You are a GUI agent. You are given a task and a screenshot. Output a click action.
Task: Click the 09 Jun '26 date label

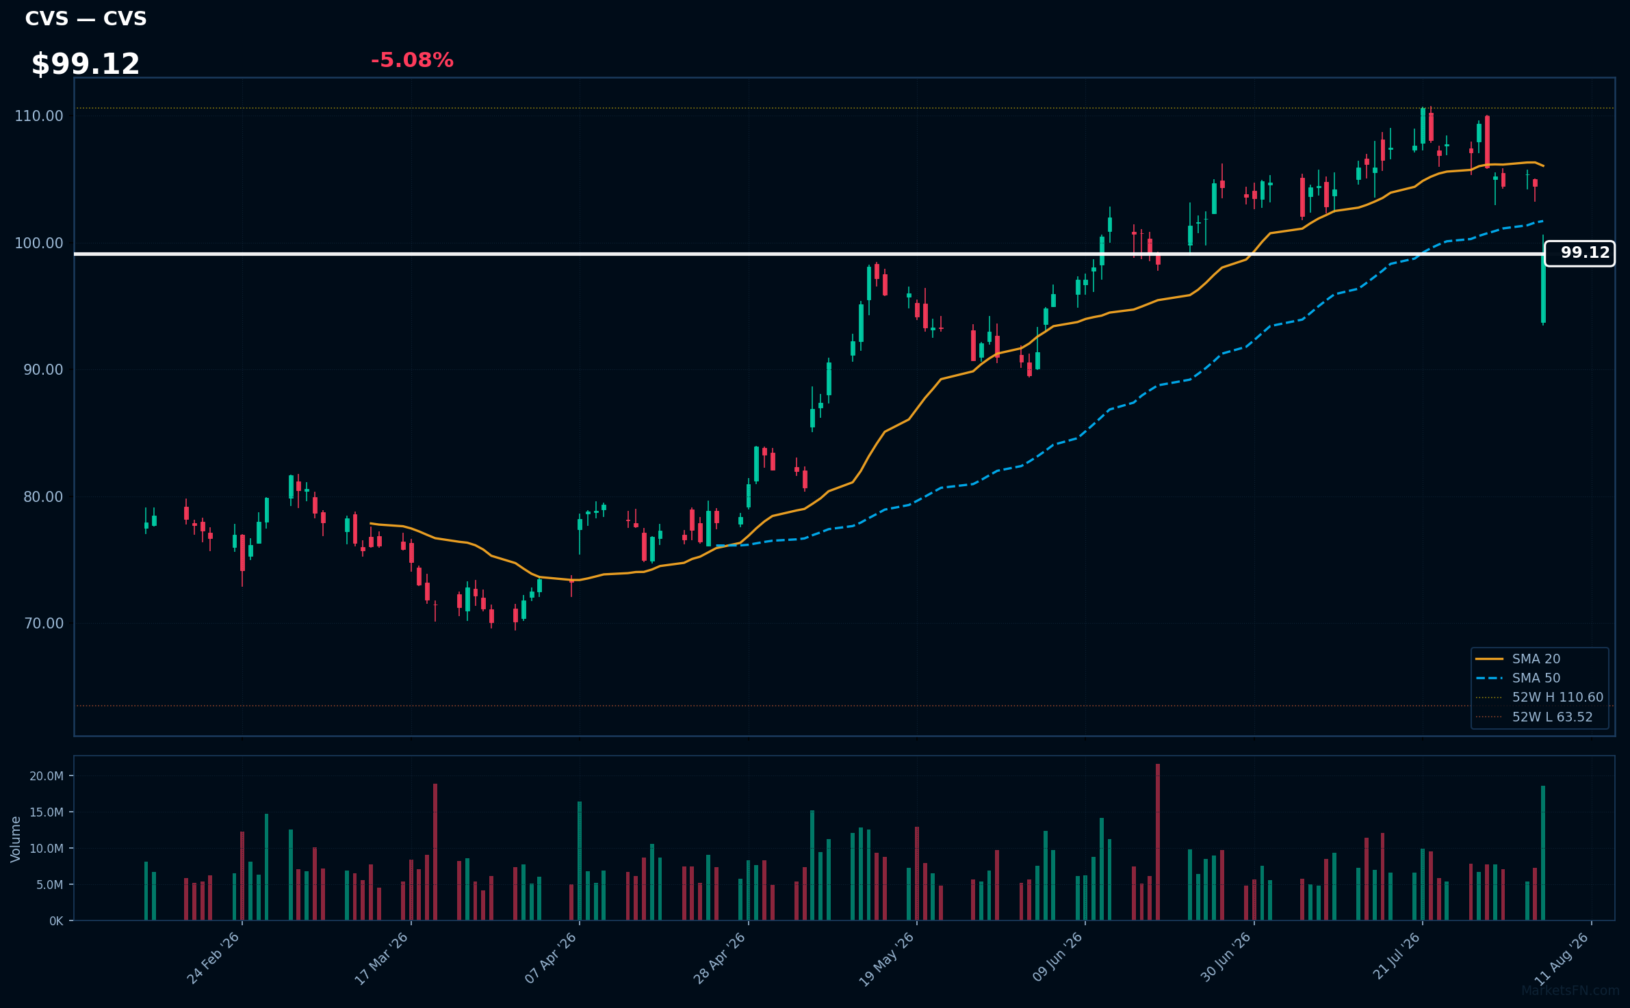coord(1057,957)
